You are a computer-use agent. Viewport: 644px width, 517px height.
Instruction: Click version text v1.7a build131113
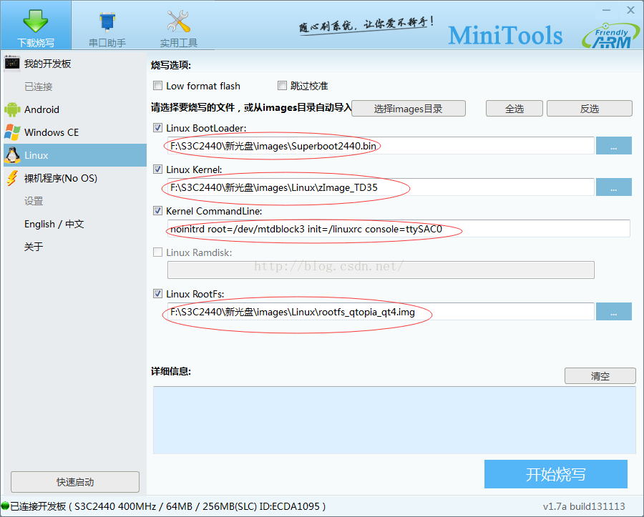pos(584,506)
